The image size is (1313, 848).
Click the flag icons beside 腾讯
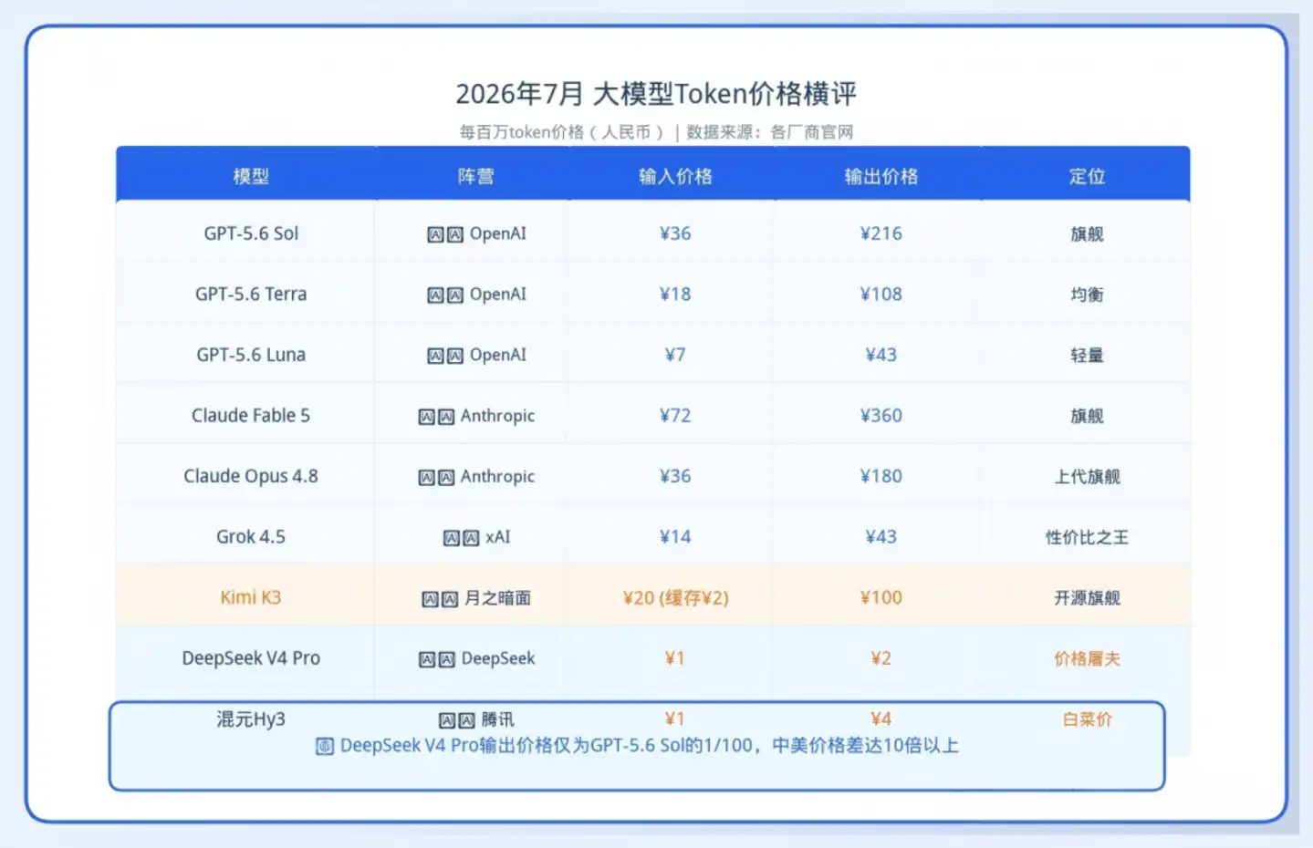[457, 720]
